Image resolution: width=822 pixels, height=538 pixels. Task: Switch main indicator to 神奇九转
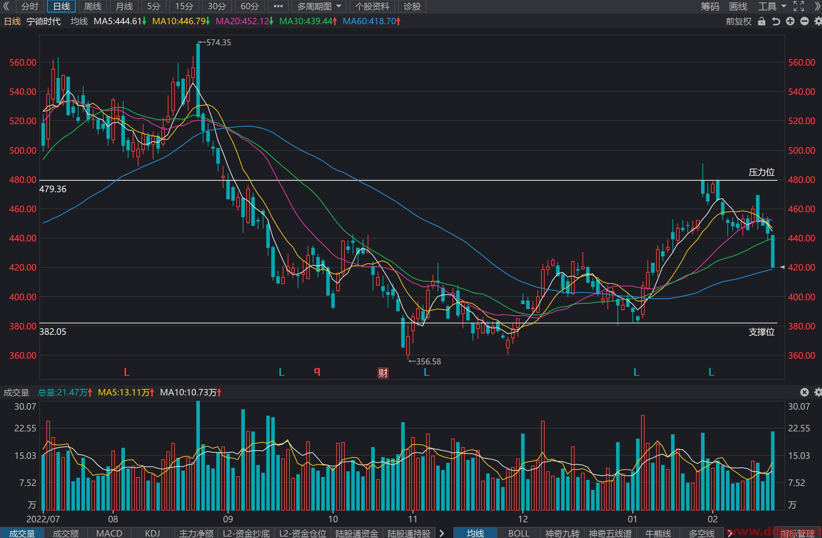562,533
